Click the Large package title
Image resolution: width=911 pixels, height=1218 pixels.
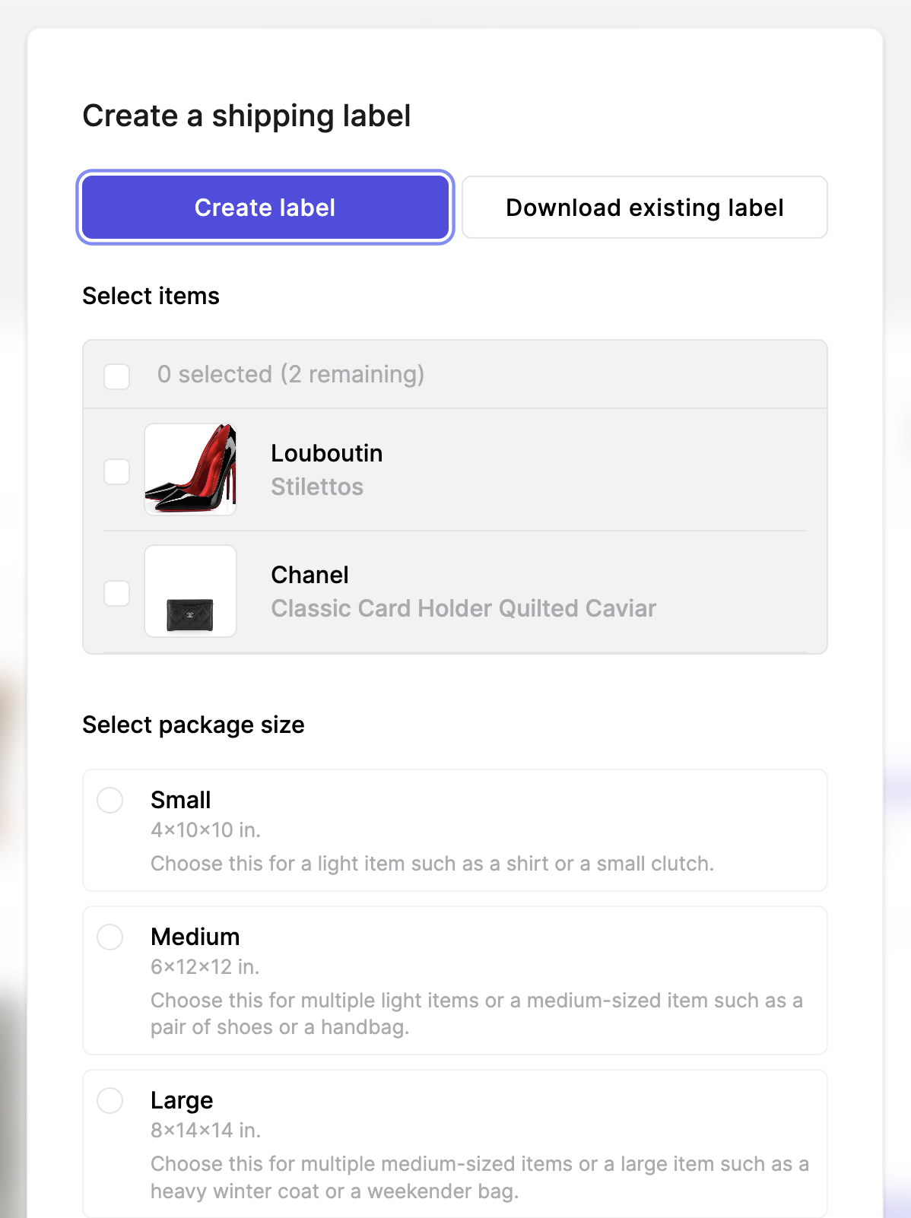(x=182, y=1100)
